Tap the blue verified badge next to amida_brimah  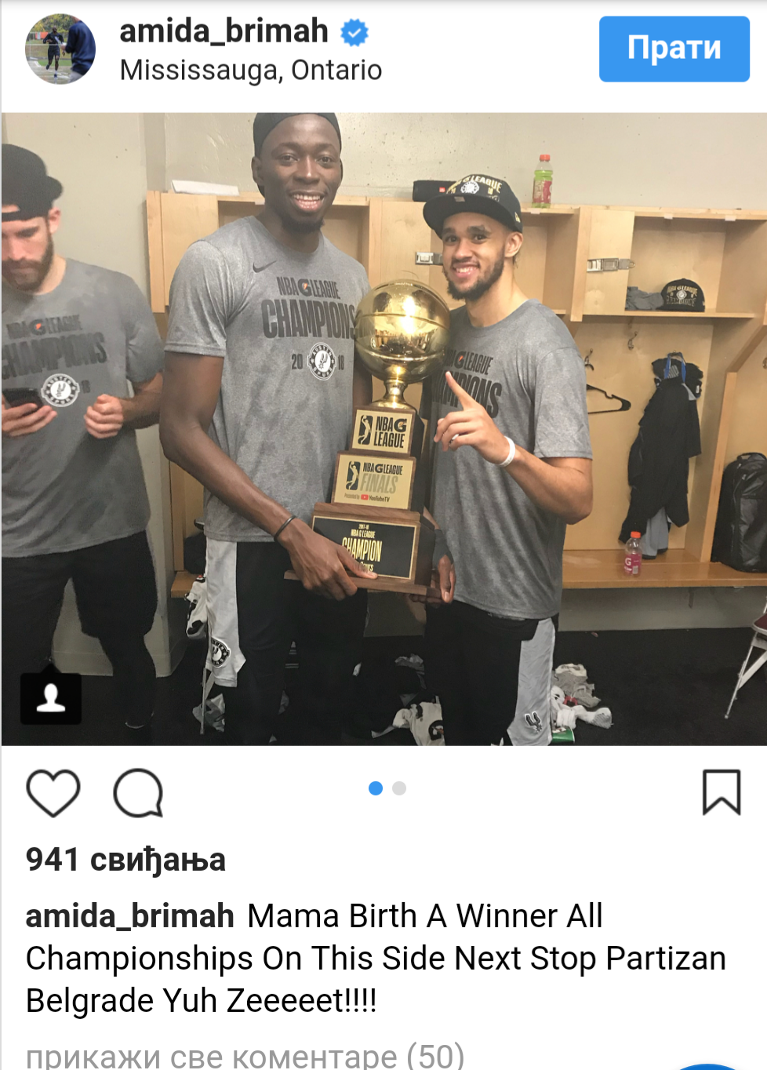click(354, 33)
